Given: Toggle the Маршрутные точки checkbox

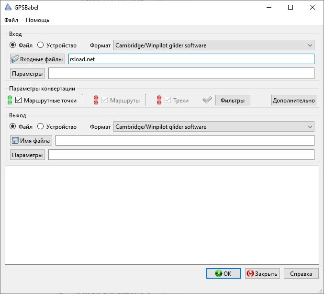Looking at the screenshot, I should [x=18, y=100].
